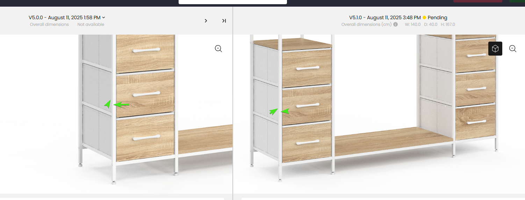Select the small green arrowhead in V5.0.0 image
This screenshot has width=525, height=200.
108,104
